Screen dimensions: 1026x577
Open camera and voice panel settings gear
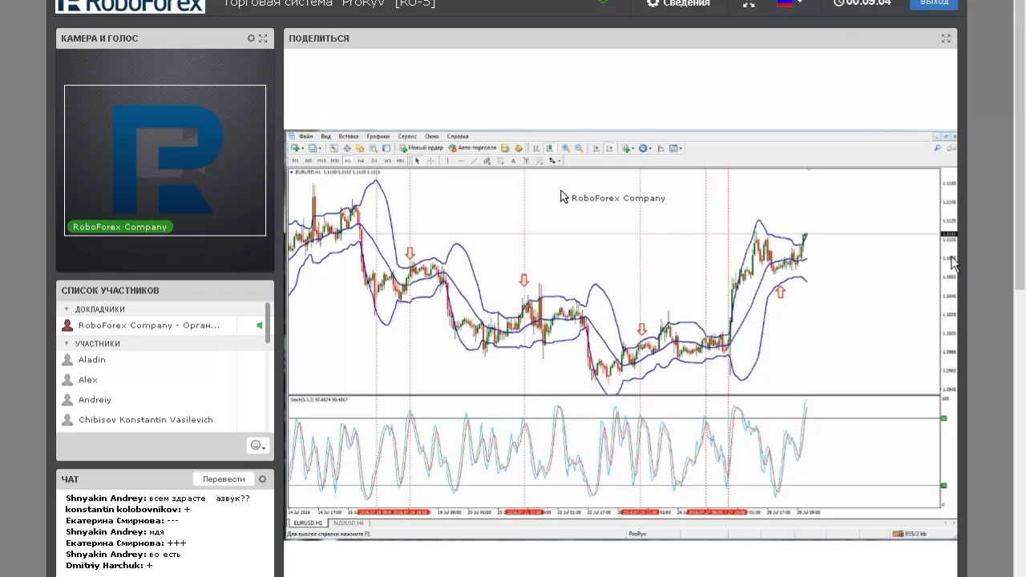251,38
